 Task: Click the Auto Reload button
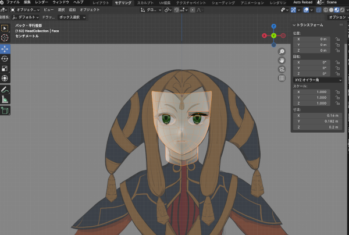(302, 3)
